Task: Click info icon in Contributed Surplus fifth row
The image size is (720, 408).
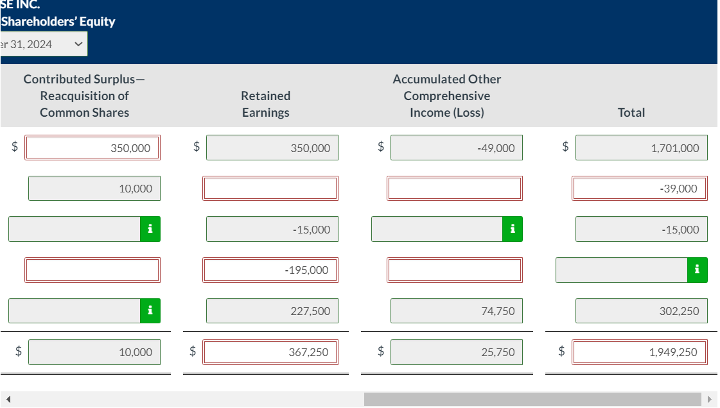Action: 150,311
